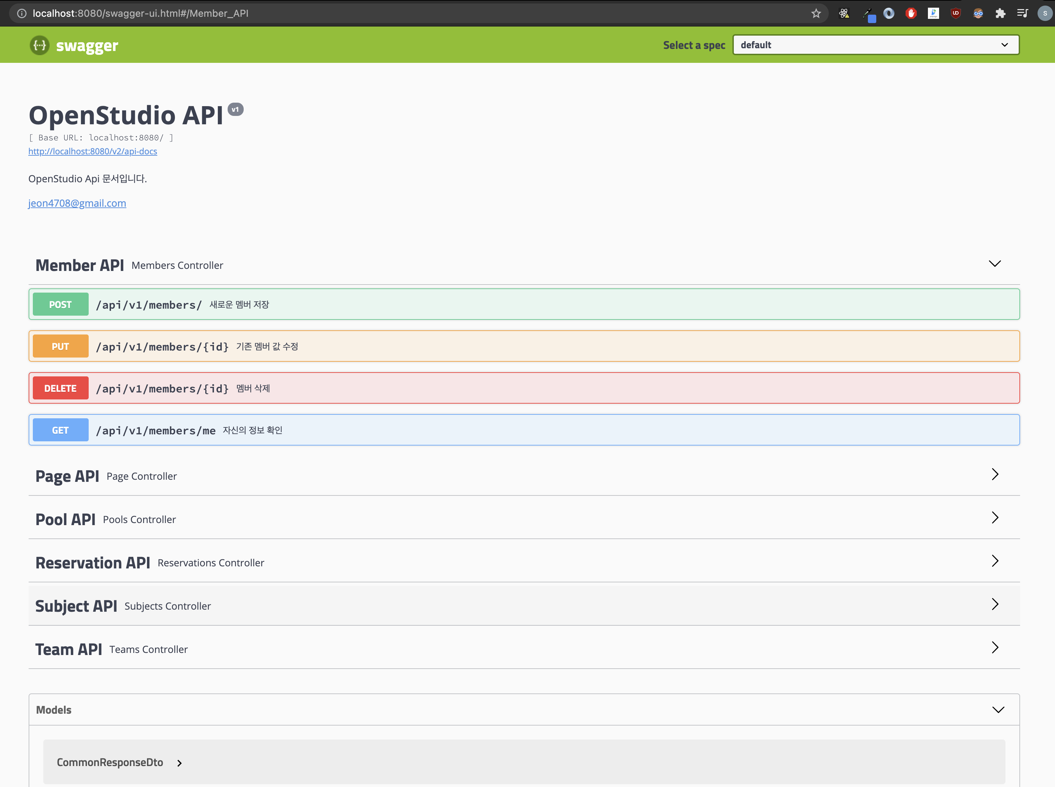Click the browser profile avatar S

coord(1045,13)
